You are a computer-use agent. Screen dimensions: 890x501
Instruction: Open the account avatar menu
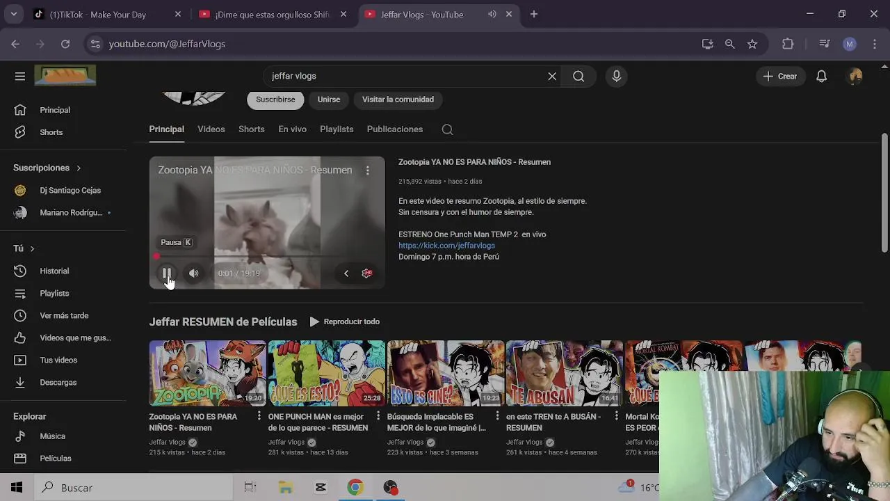point(855,77)
